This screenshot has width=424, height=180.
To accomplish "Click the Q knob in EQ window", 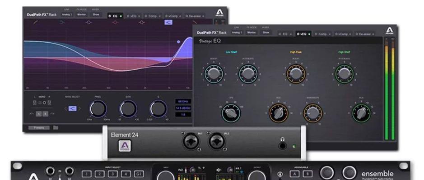I will [x=158, y=108].
